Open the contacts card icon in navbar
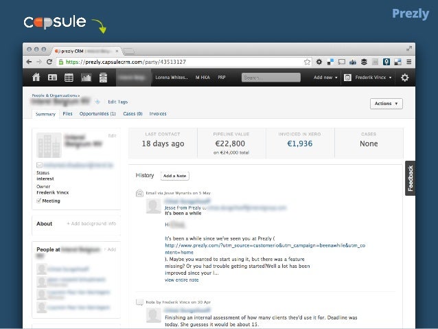438x329 pixels. (52, 78)
